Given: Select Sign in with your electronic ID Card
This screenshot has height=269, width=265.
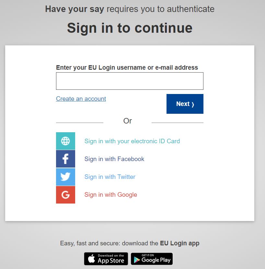Looking at the screenshot, I should [132, 141].
